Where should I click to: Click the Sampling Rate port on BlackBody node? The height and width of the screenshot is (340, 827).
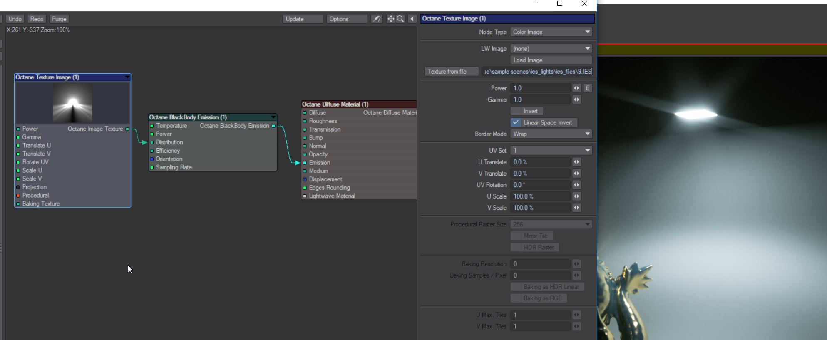pyautogui.click(x=152, y=167)
